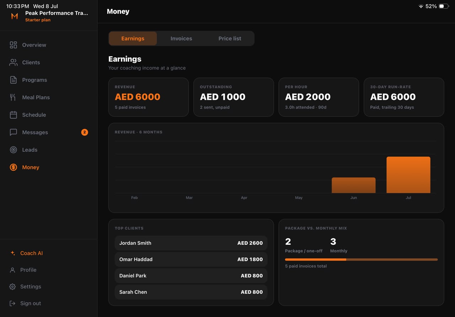The image size is (455, 317).
Task: Click the unread badge on Messages
Action: [85, 132]
